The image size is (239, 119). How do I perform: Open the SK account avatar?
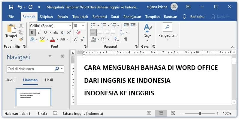[174, 7]
